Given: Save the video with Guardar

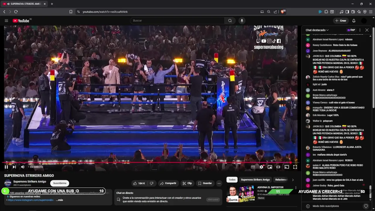Looking at the screenshot, I should (x=205, y=183).
